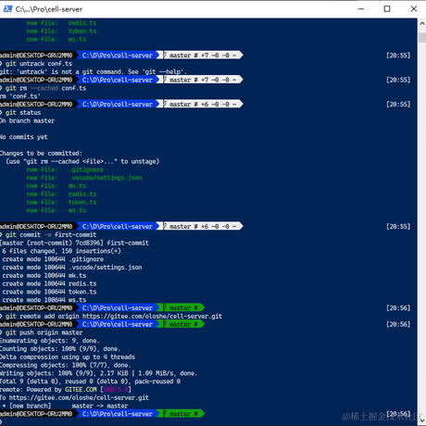Click the vertical scrollbar thumb
The width and height of the screenshot is (426, 426).
coord(422,37)
